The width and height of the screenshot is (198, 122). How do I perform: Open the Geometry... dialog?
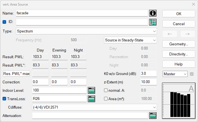[x=179, y=44]
